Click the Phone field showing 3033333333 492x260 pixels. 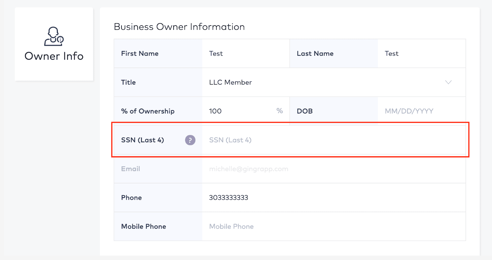334,198
